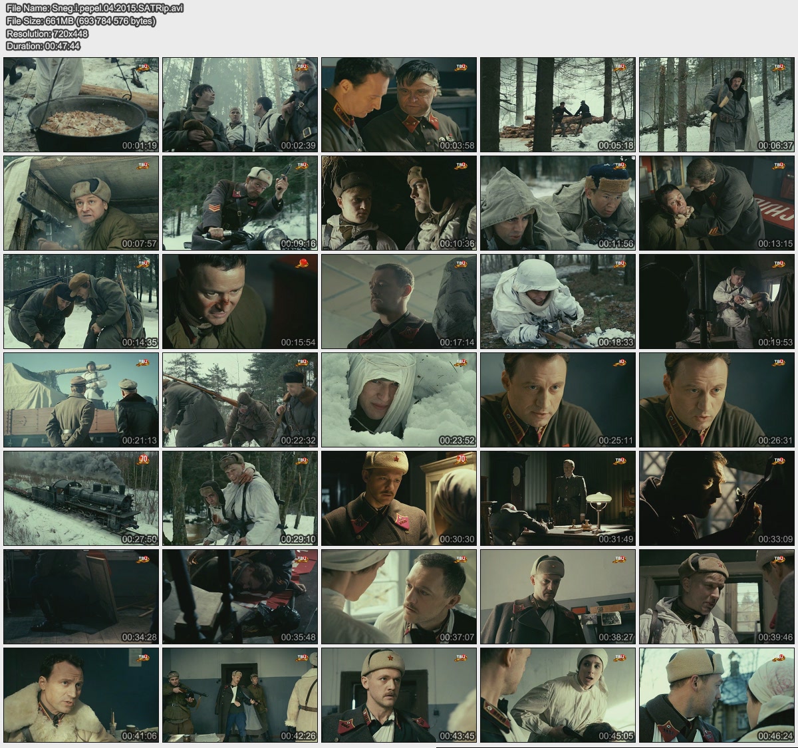
Task: Click the File Size text line
Action: pos(80,21)
